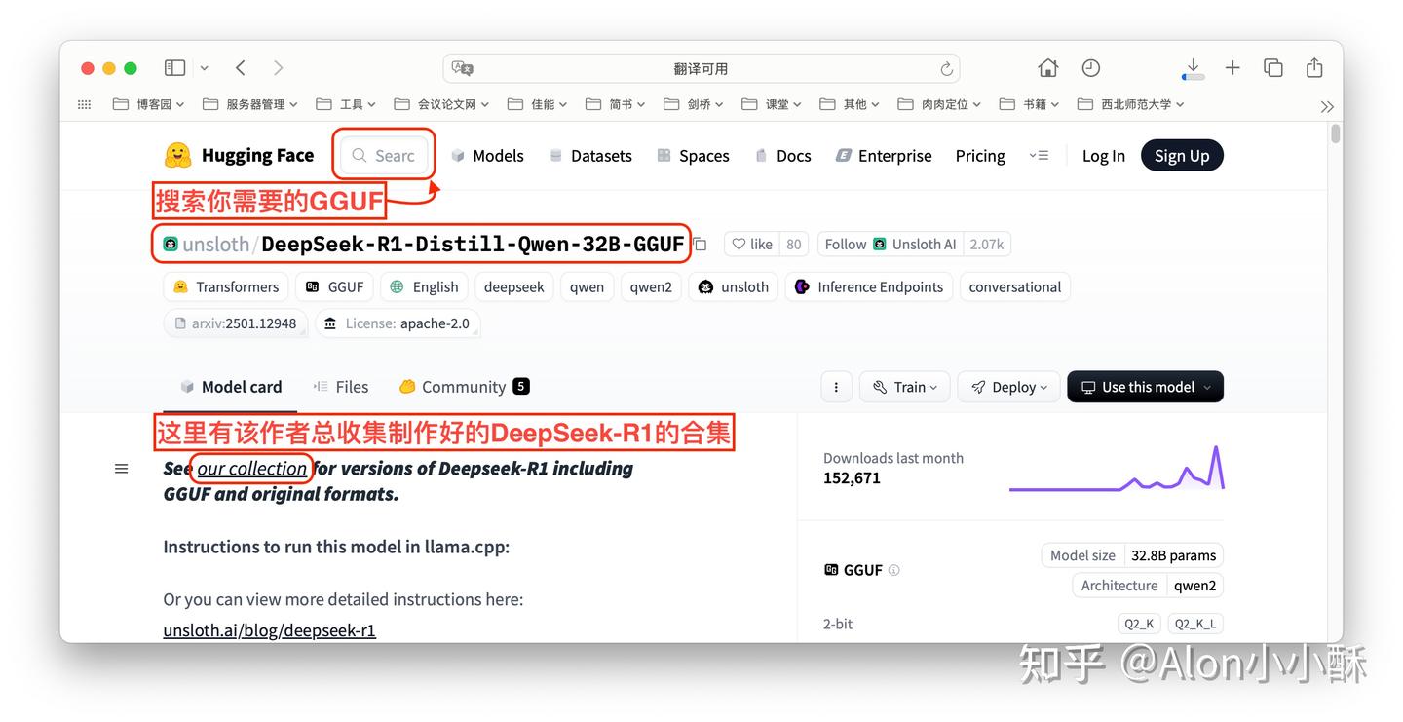Screen dimensions: 1403x722
Task: Open the bookmarks grid icon
Action: tap(84, 104)
